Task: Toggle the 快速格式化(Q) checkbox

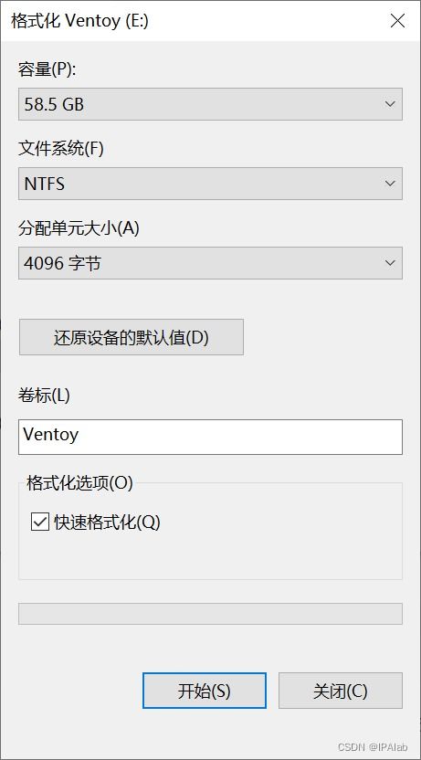Action: pyautogui.click(x=40, y=522)
